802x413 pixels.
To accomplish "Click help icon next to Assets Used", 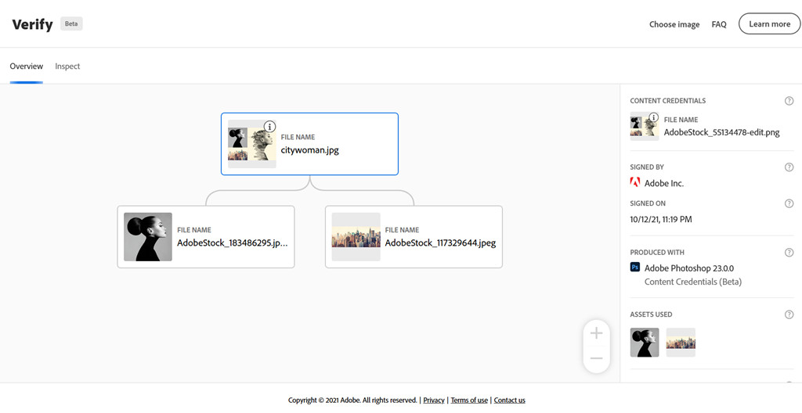I will pyautogui.click(x=789, y=314).
